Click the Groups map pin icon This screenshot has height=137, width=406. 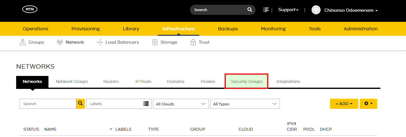(22, 42)
